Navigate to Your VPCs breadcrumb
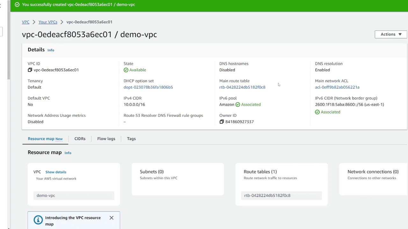This screenshot has height=229, width=408. [x=48, y=22]
